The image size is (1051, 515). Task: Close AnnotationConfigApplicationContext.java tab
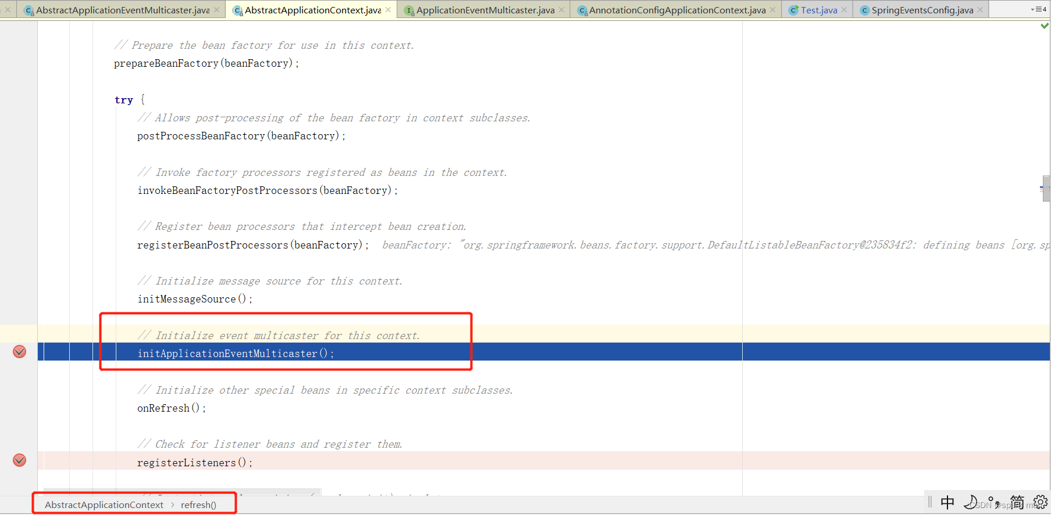click(x=772, y=10)
